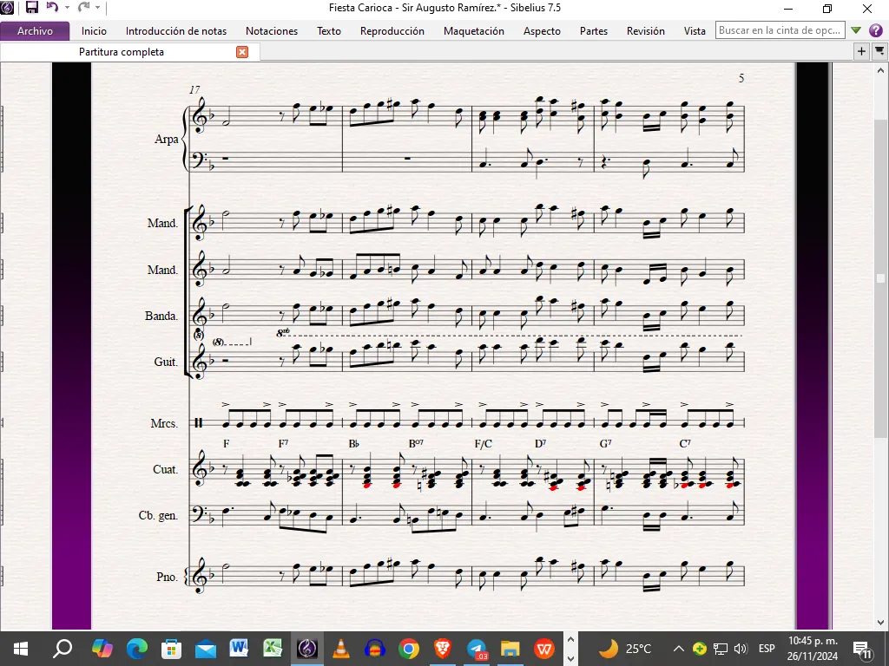Select the D7 chord symbol

(540, 443)
